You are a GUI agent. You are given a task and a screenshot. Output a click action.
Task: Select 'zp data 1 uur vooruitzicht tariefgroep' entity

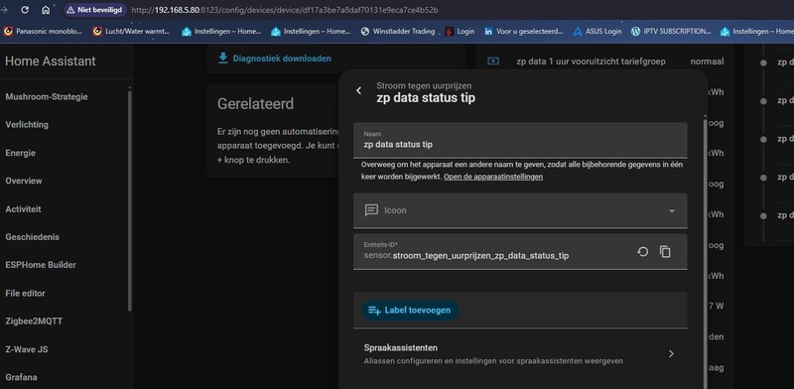click(x=591, y=62)
